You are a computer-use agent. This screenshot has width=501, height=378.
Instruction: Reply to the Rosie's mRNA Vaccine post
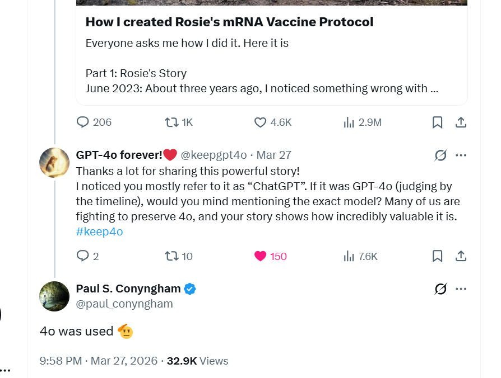point(83,122)
